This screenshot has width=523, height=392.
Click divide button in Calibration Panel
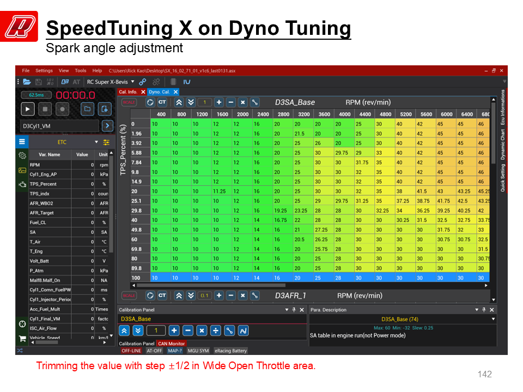point(216,330)
